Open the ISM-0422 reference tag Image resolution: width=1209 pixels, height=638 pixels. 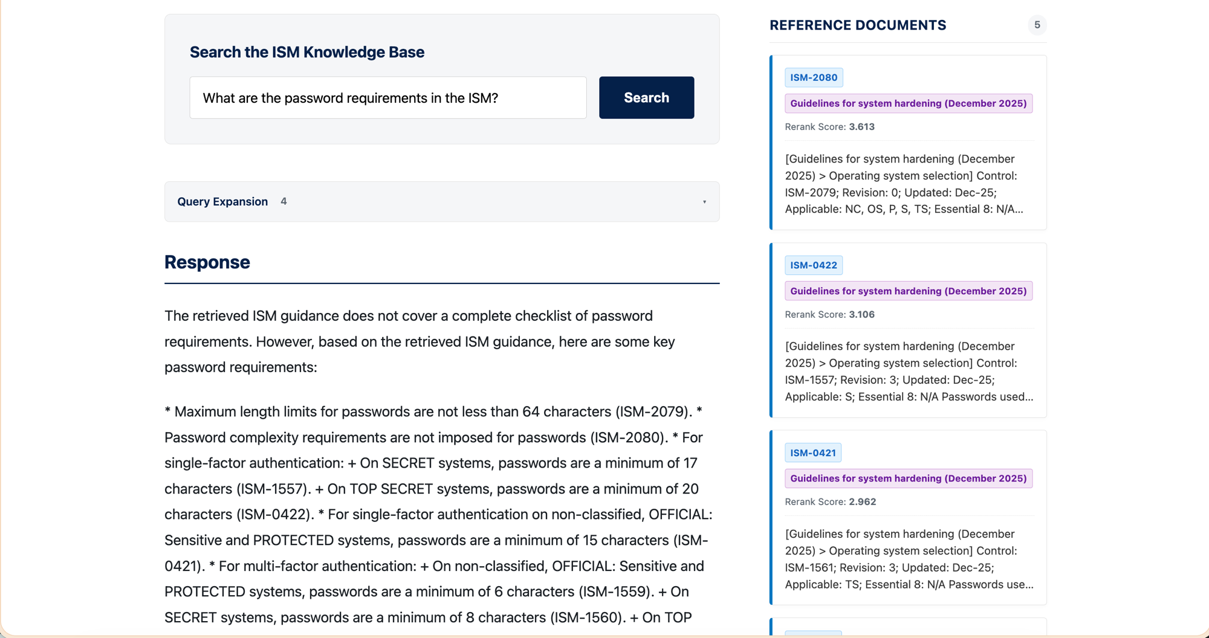coord(814,265)
